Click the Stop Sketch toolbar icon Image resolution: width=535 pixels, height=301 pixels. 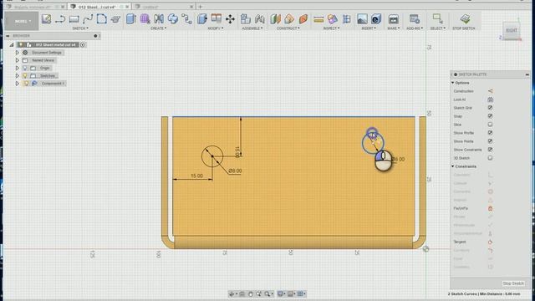click(465, 18)
